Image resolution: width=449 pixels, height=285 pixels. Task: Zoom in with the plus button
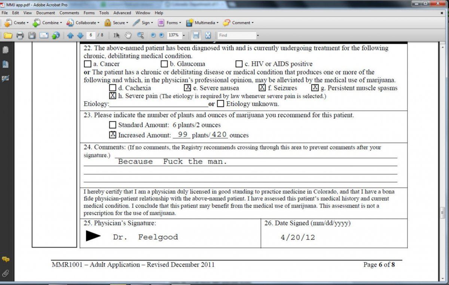point(161,35)
